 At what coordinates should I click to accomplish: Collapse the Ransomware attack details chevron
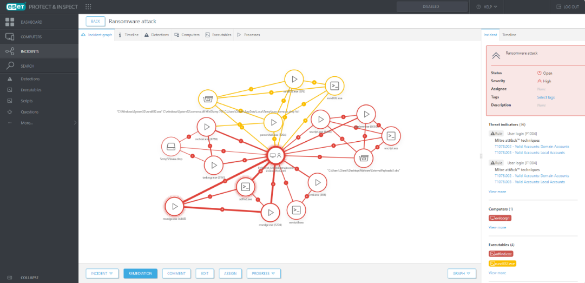click(x=495, y=55)
